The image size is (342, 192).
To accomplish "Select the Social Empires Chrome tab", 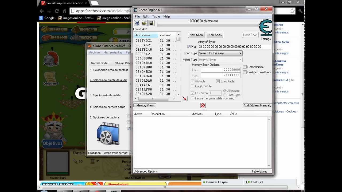I will click(x=64, y=3).
